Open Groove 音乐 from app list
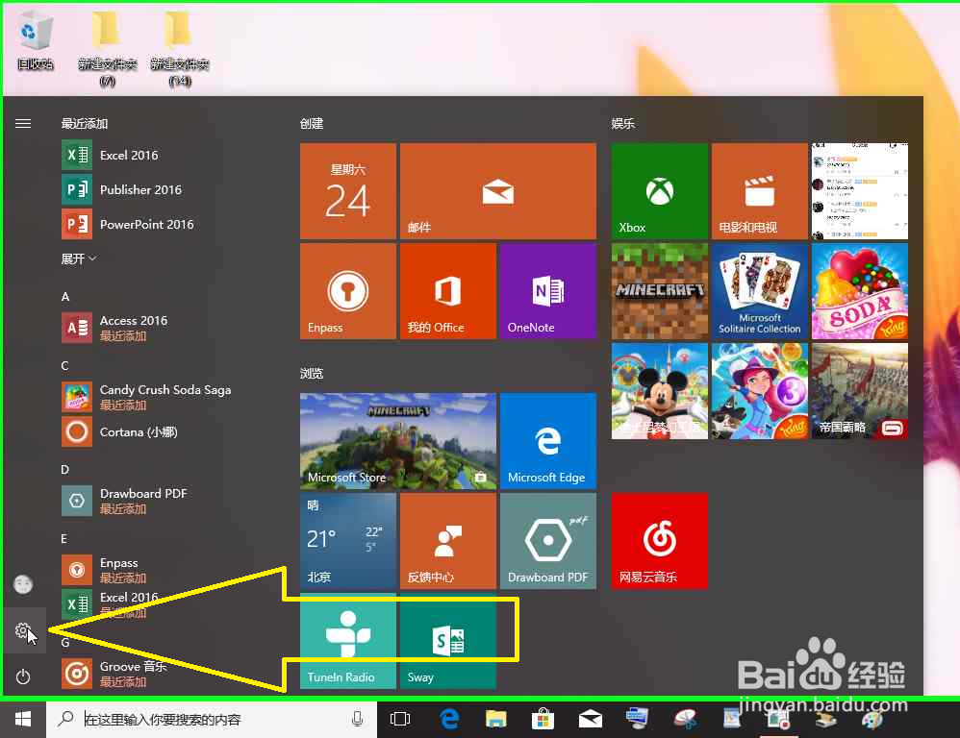 pos(114,674)
